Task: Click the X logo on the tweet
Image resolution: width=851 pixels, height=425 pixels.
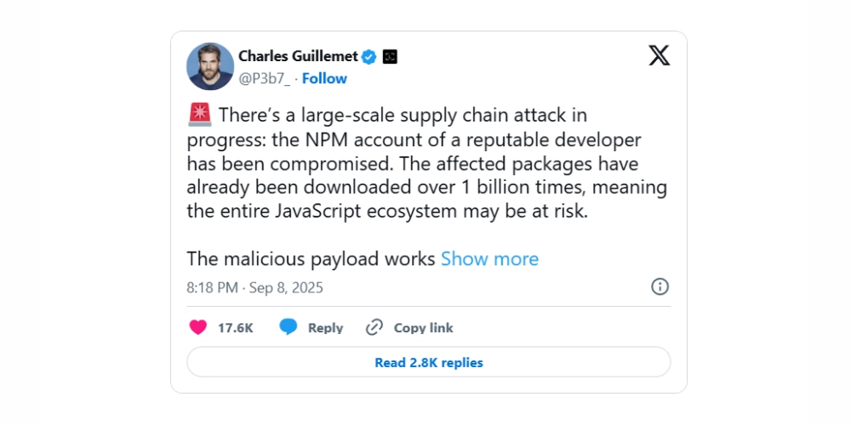Action: point(659,56)
